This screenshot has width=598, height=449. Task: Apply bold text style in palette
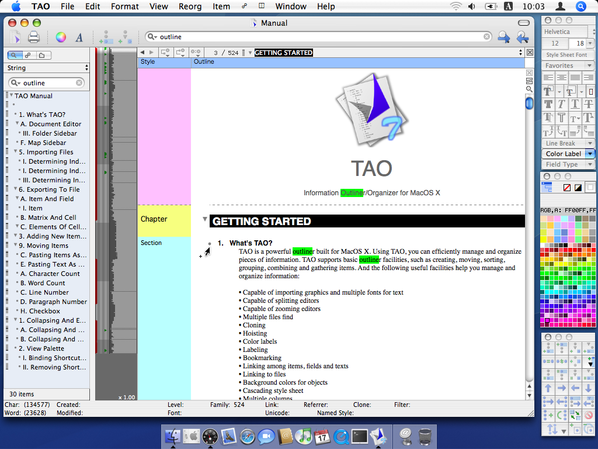point(548,104)
